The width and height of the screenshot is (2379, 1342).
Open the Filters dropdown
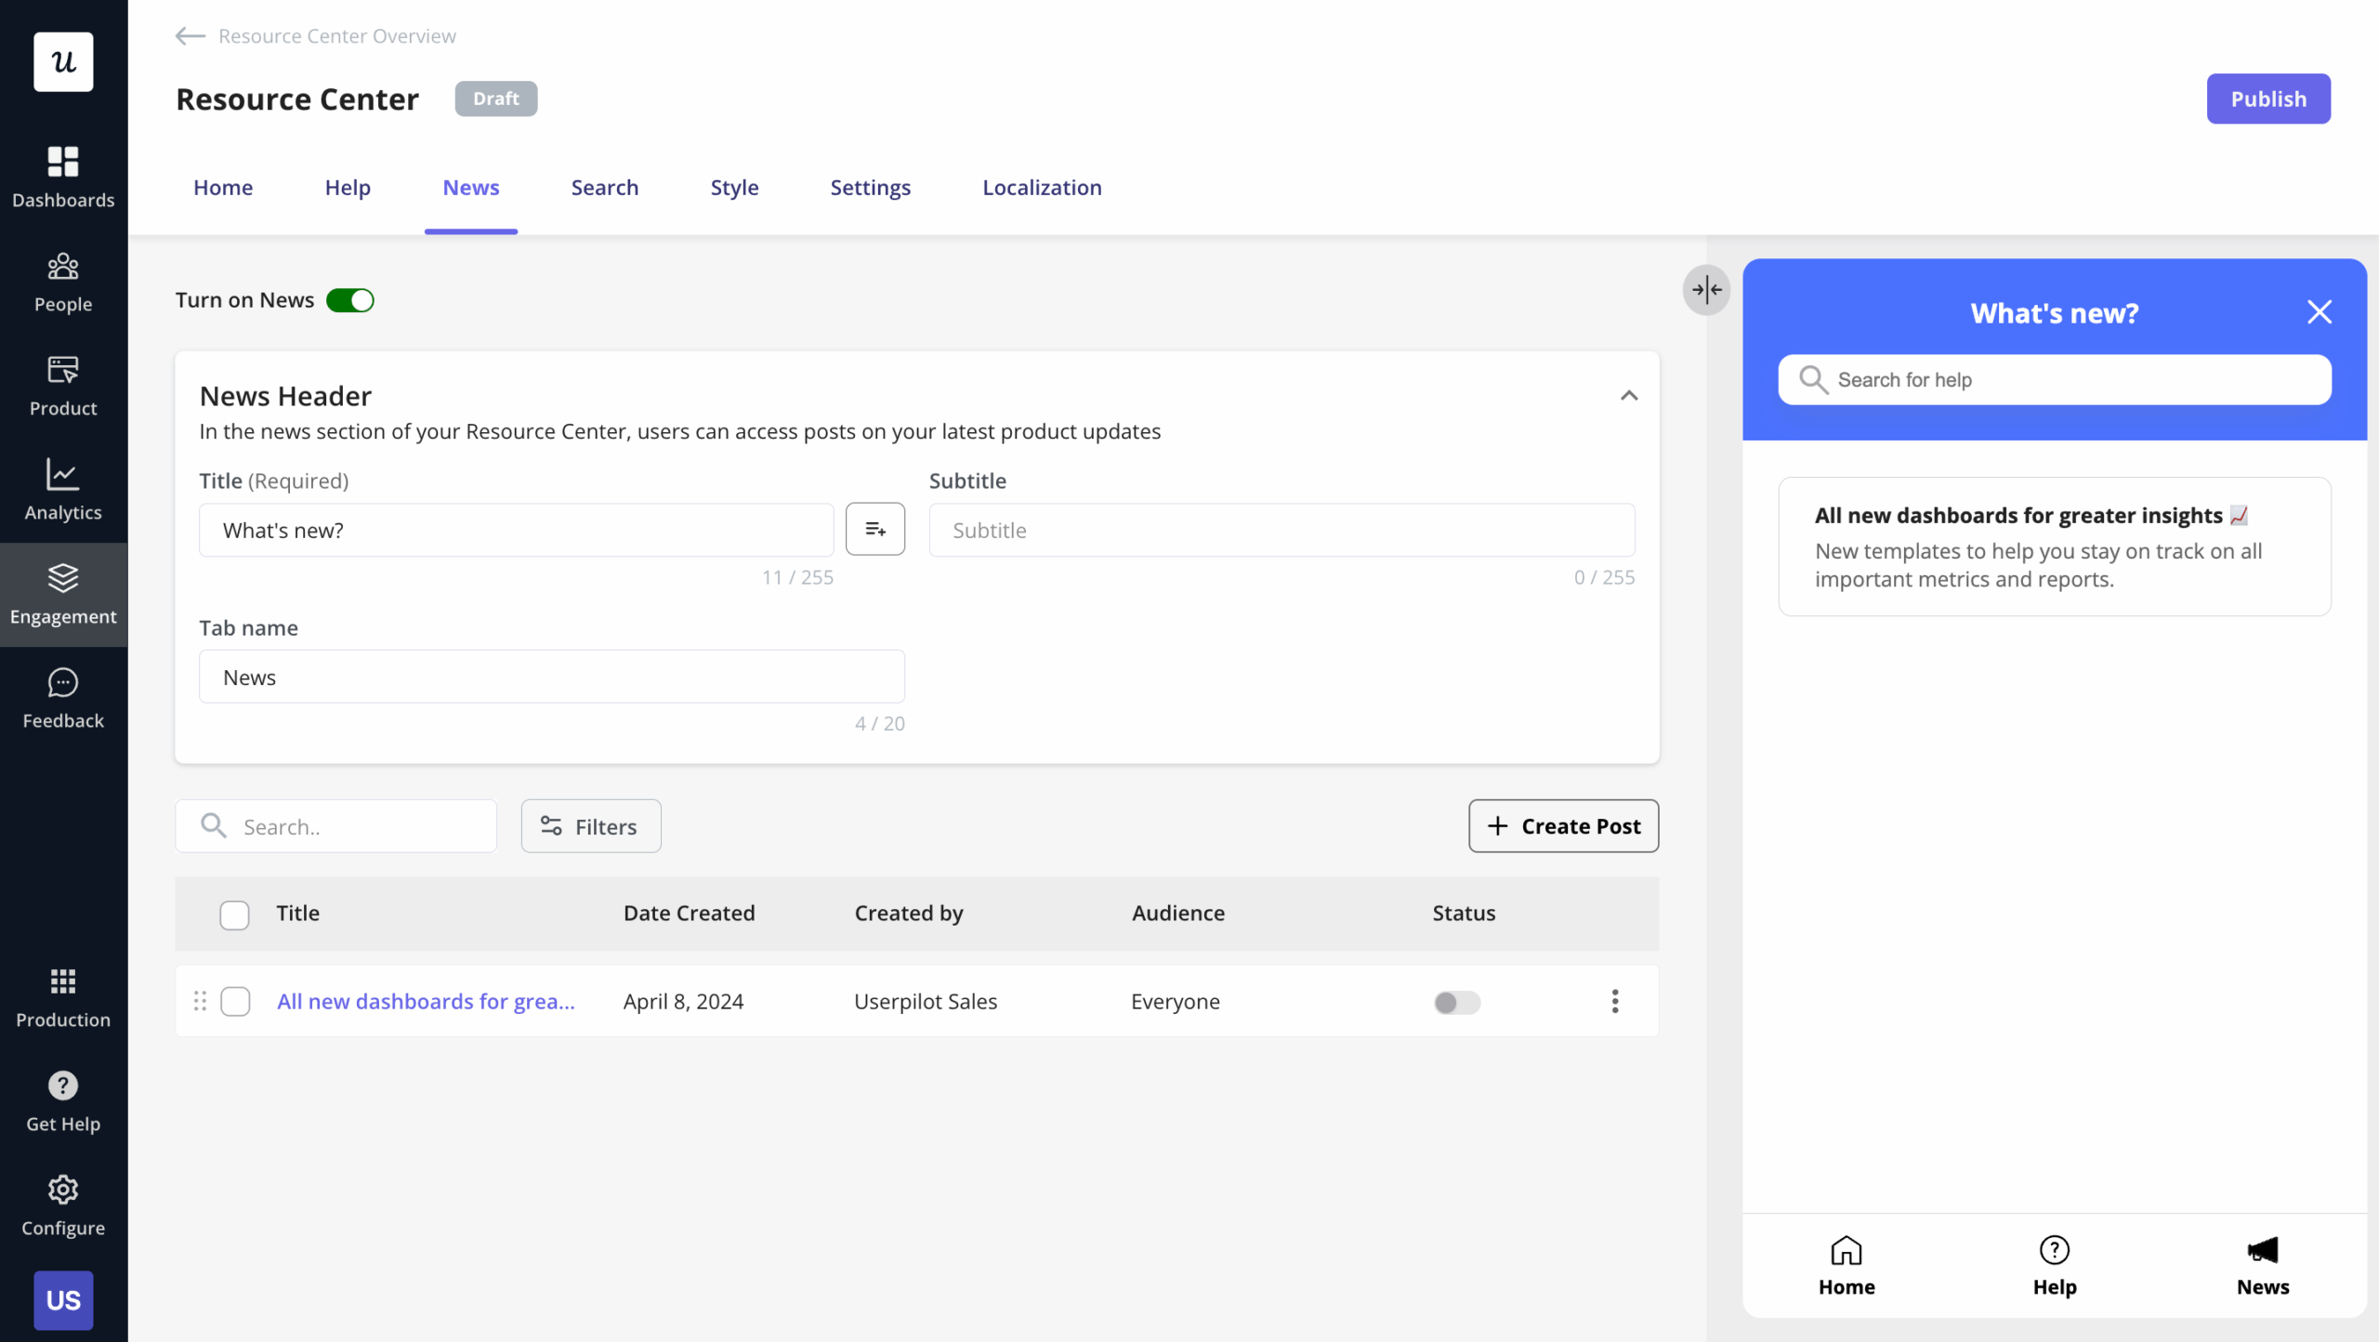(590, 826)
